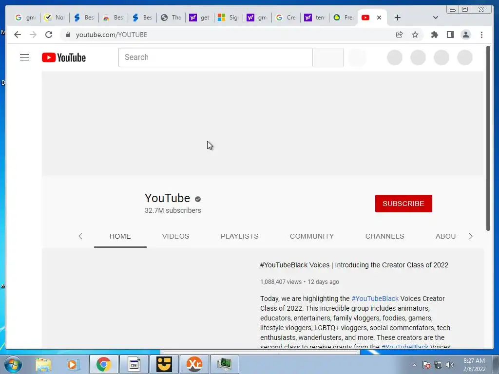Screen dimensions: 499x374
Task: Switch to the Microsoft 'Sig' browser tab
Action: pyautogui.click(x=228, y=18)
